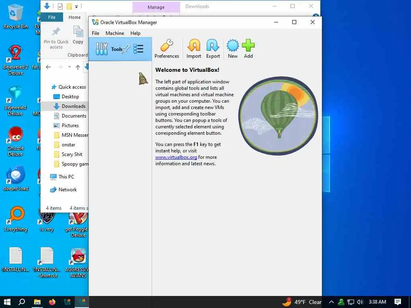The image size is (411, 308).
Task: Open Desktop in Explorer navigation pane
Action: pos(66,97)
